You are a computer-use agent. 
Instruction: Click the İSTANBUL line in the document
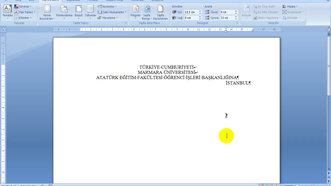[x=238, y=83]
